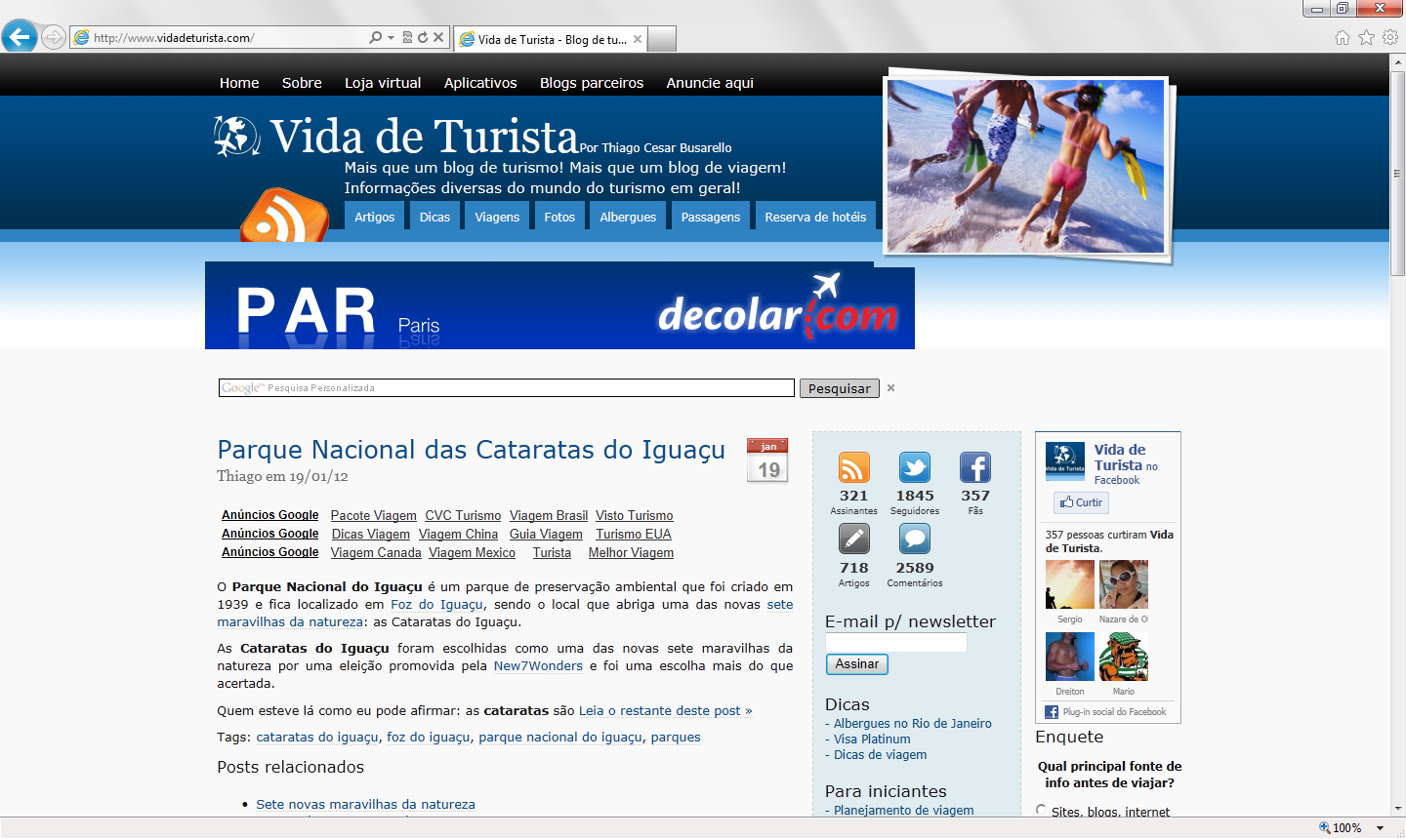Image resolution: width=1406 pixels, height=839 pixels.
Task: Open 'Planejamento de viagem' link
Action: (x=903, y=810)
